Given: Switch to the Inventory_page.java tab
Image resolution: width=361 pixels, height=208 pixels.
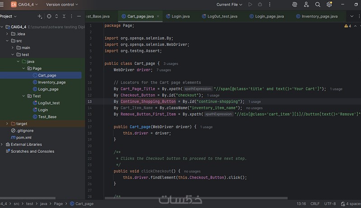Looking at the screenshot, I should pos(317,16).
